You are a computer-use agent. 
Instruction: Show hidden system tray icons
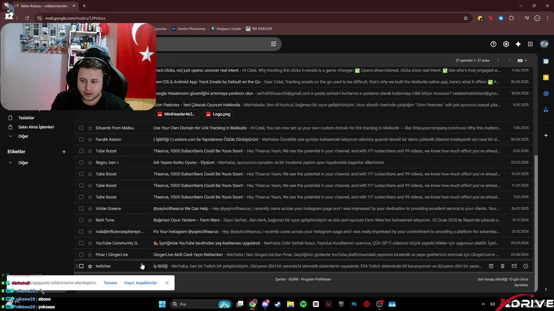click(483, 304)
